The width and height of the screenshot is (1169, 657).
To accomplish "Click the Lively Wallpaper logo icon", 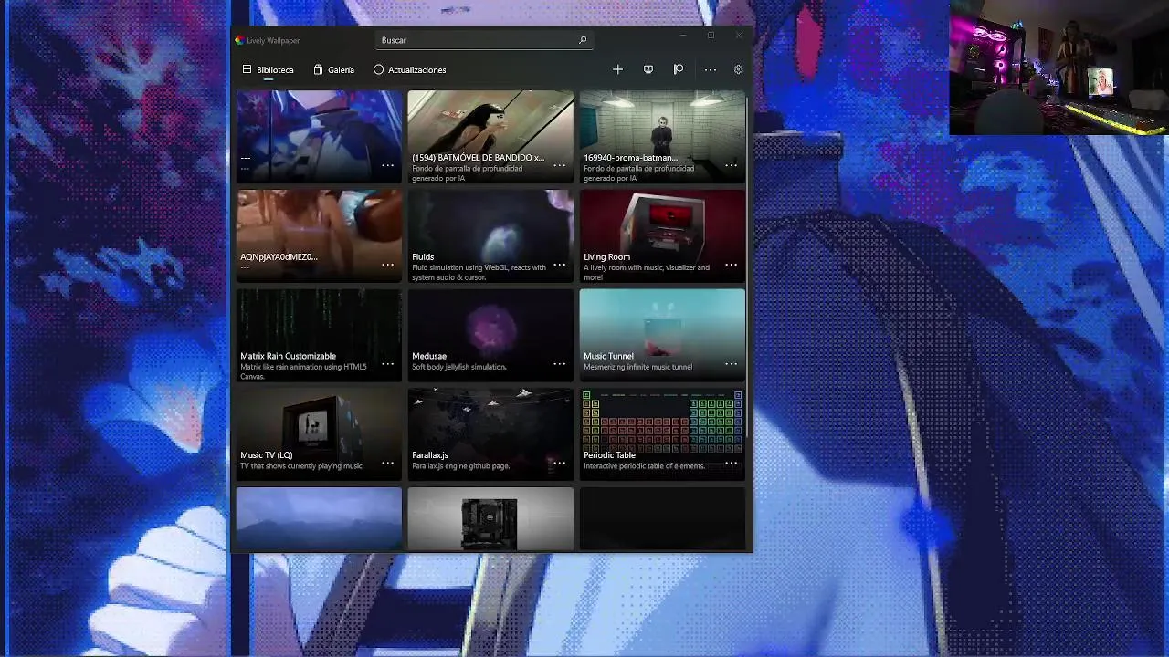I will pyautogui.click(x=239, y=40).
